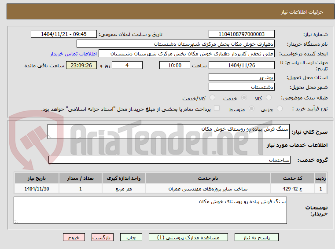
Task: Click the شرح کلی نیاز text area
Action: click(168, 132)
